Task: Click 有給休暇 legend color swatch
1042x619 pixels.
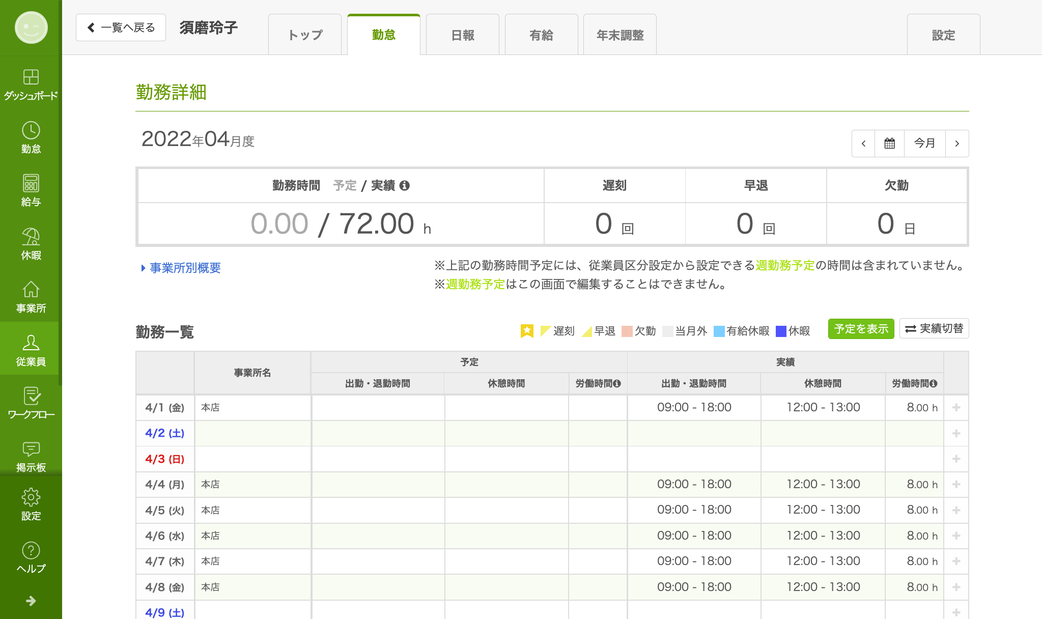Action: coord(719,331)
